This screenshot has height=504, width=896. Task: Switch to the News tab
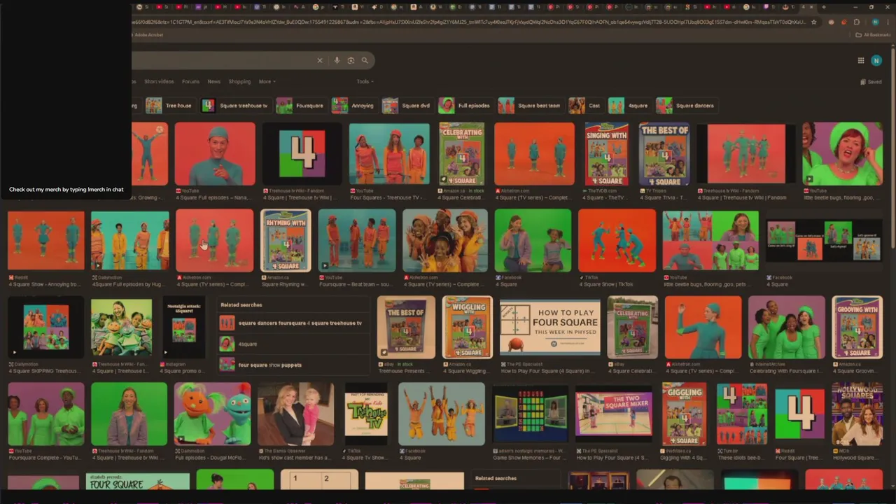(x=214, y=81)
